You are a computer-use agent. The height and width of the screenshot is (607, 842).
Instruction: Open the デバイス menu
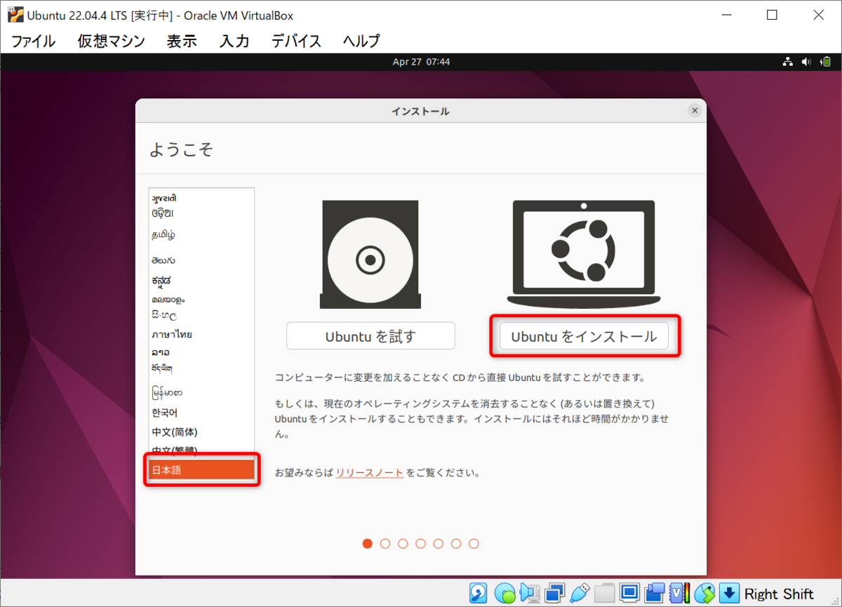click(296, 41)
